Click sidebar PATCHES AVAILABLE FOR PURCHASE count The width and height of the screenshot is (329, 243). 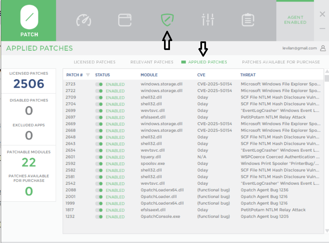point(29,191)
